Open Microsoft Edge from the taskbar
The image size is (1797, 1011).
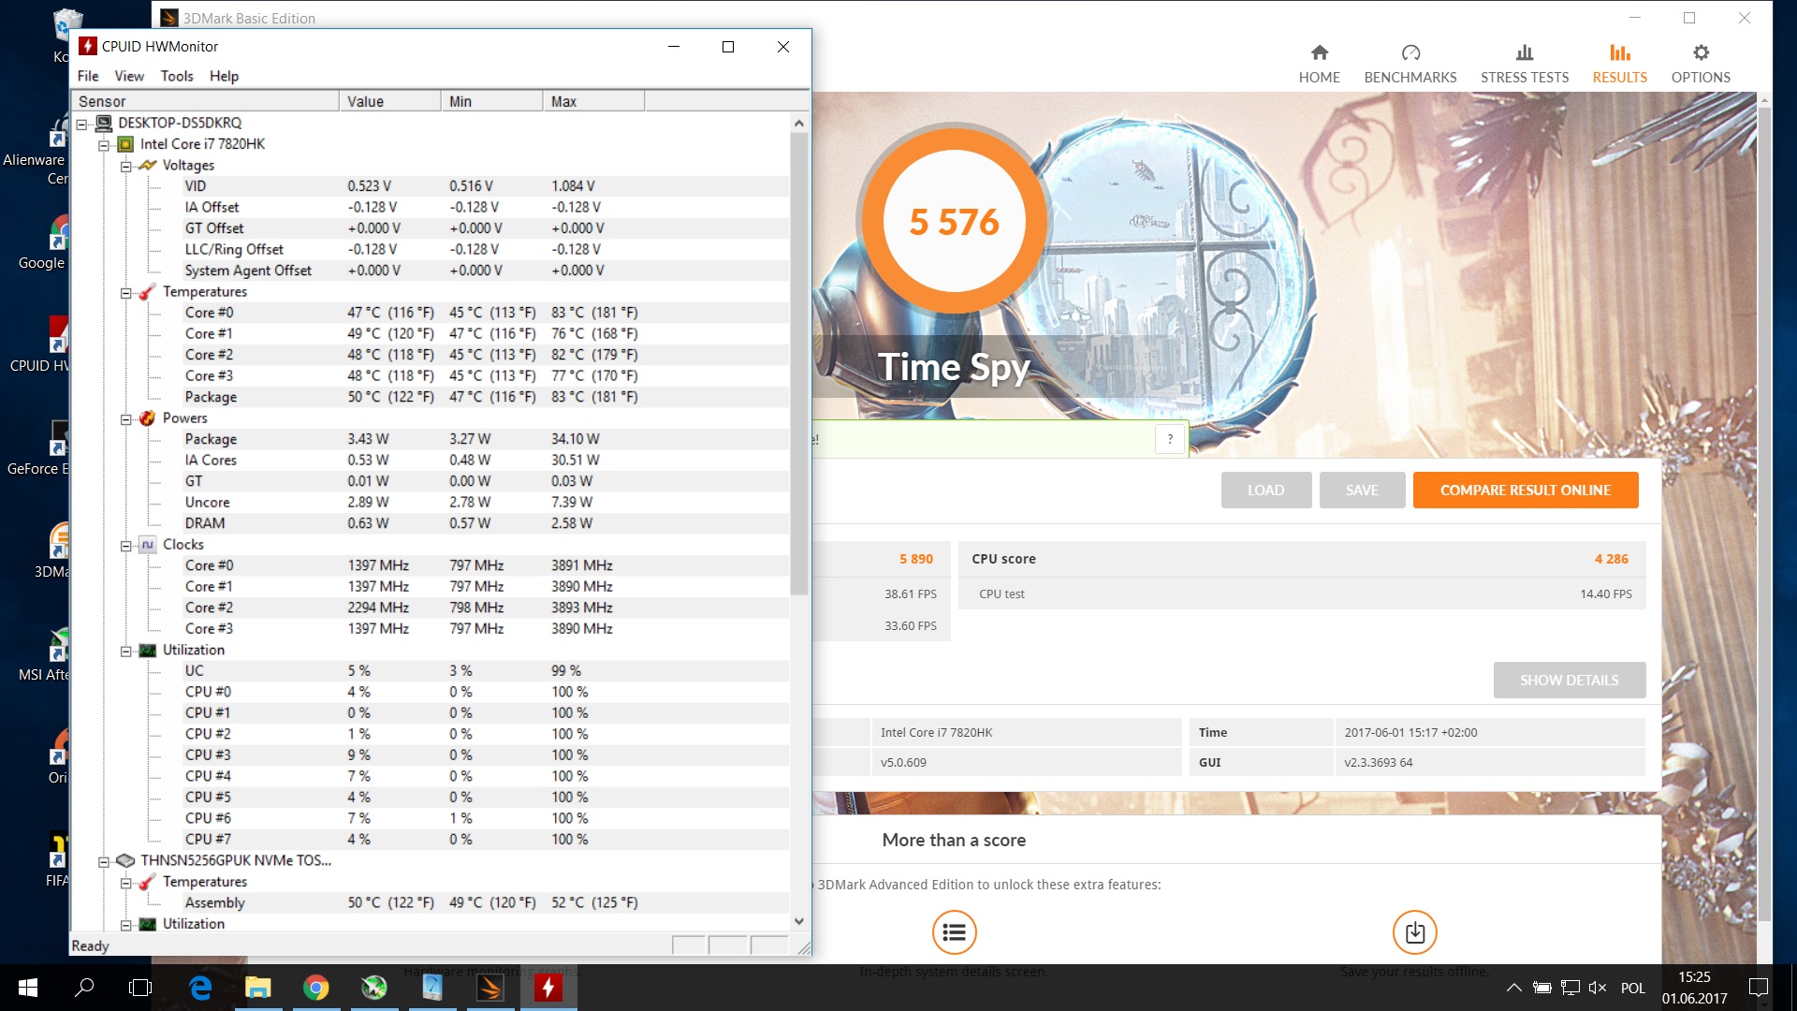tap(200, 988)
